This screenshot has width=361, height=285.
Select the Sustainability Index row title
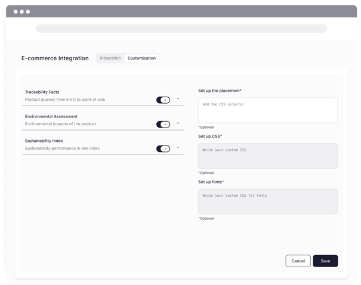44,141
